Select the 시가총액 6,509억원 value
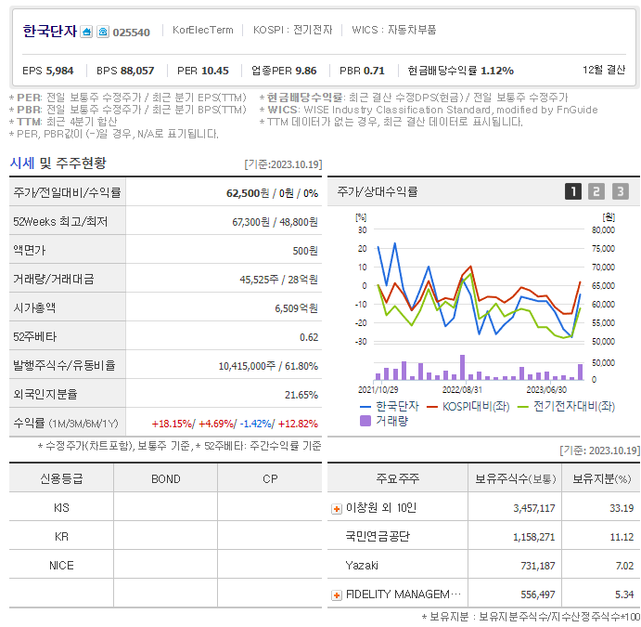641x627 pixels. pos(296,308)
